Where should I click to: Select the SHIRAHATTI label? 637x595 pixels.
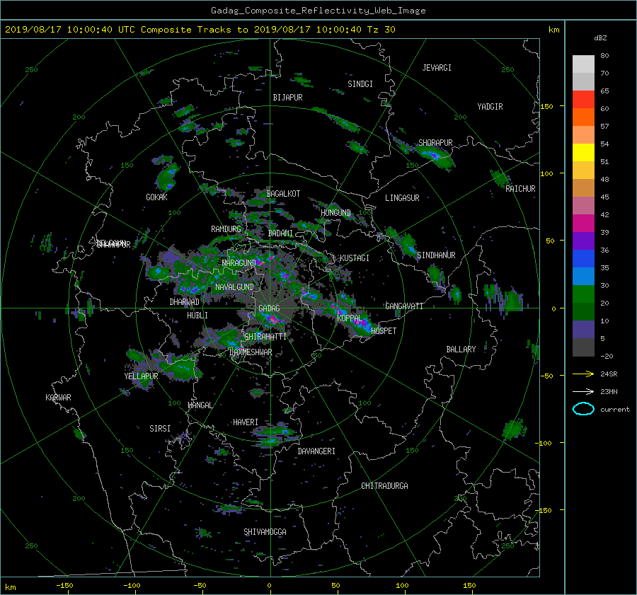click(x=265, y=337)
